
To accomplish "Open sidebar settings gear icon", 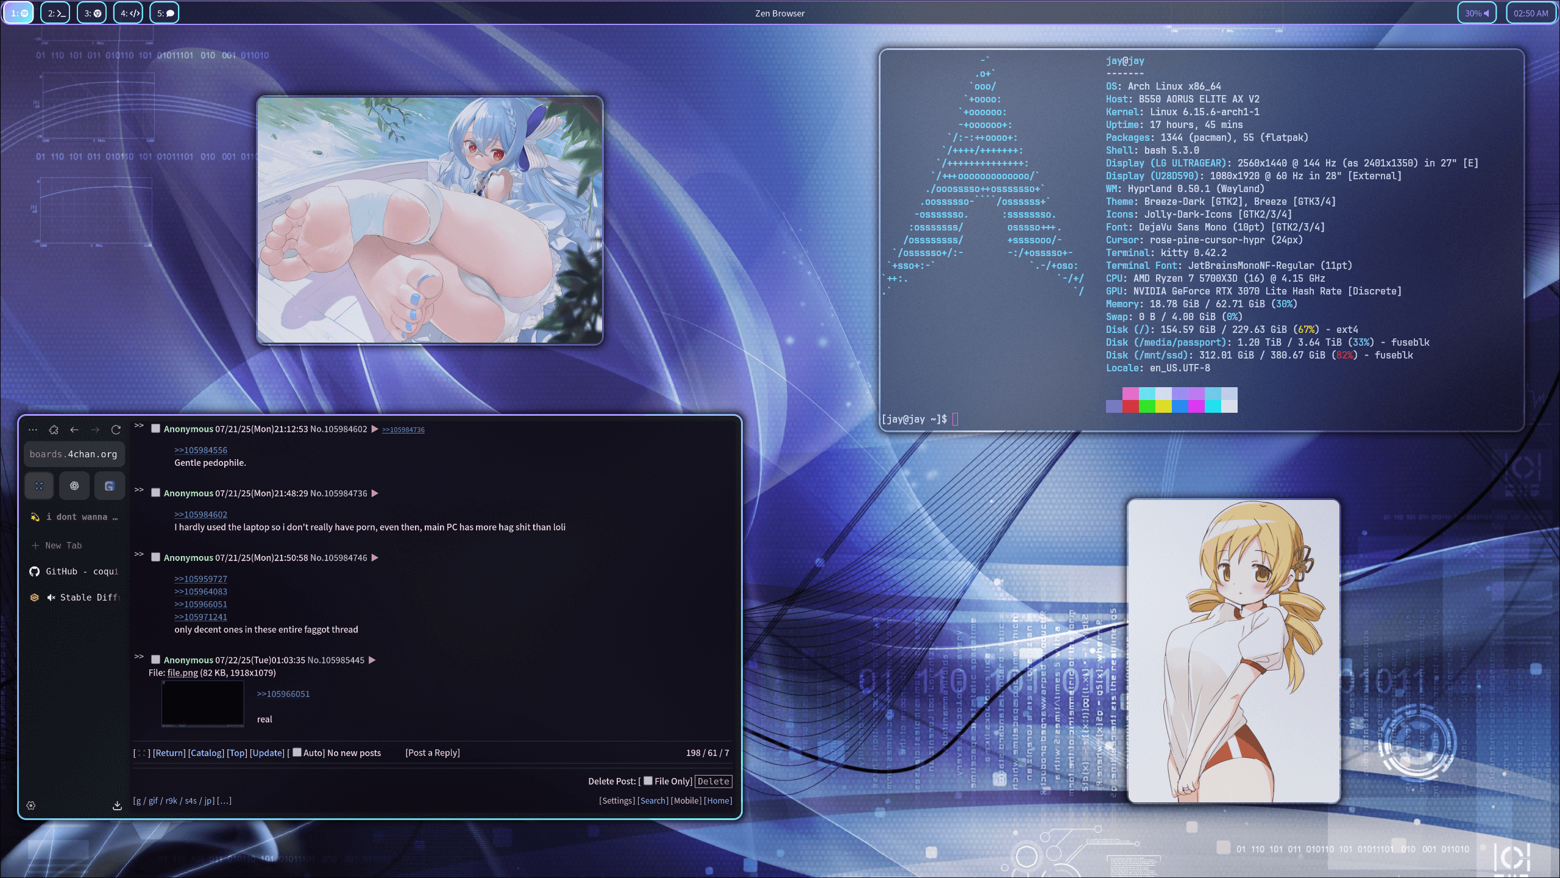I will coord(31,805).
